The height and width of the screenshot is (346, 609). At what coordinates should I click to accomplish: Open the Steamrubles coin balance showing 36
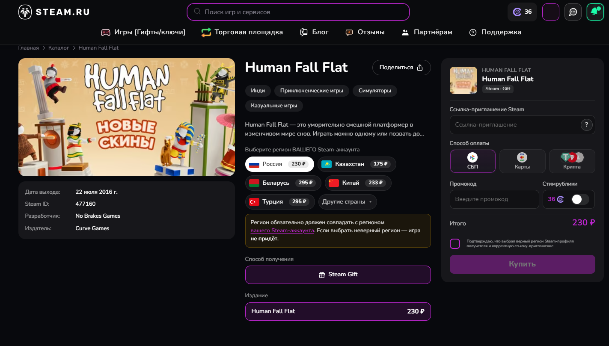pyautogui.click(x=522, y=12)
